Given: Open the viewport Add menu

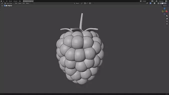Looking at the screenshot, I should (23, 3).
